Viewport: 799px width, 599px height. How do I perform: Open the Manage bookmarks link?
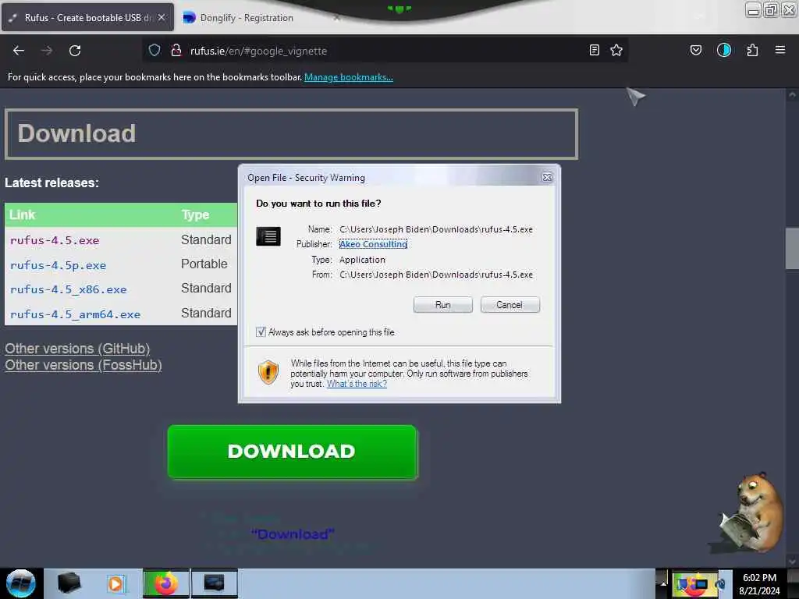[349, 77]
